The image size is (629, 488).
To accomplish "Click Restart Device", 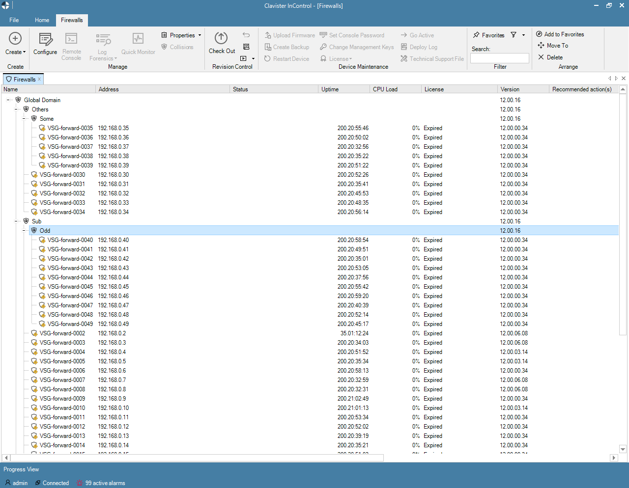I will point(286,59).
